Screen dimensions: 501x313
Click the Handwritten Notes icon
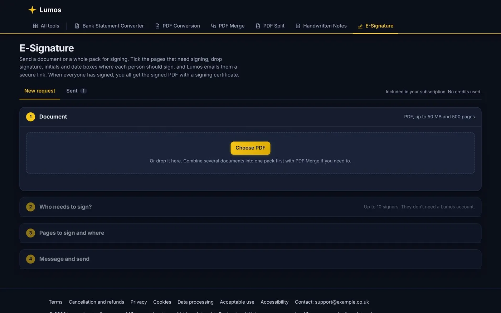298,26
